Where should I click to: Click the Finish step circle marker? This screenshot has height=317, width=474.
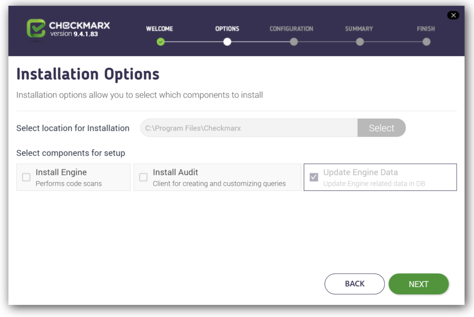426,42
